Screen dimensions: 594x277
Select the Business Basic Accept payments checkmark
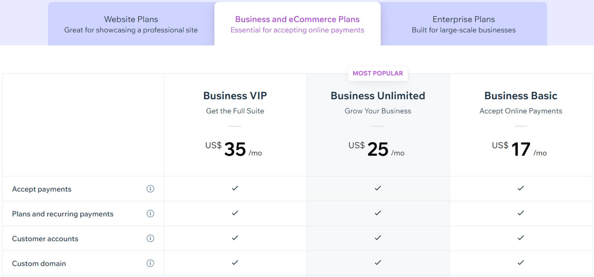click(x=521, y=188)
